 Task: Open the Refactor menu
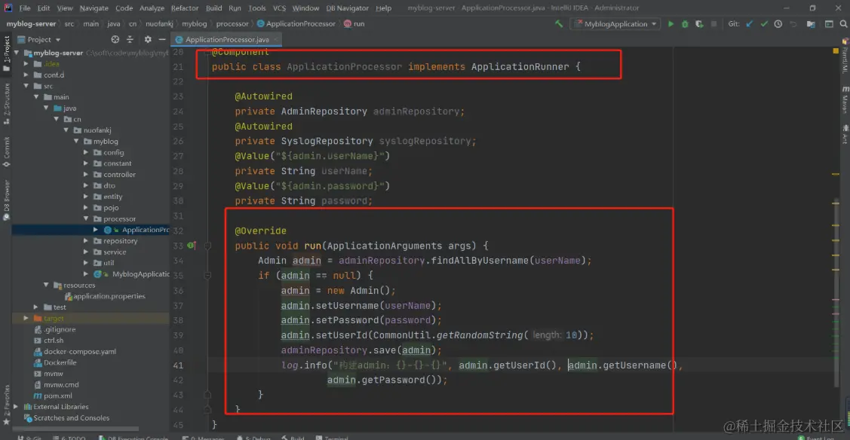point(184,8)
